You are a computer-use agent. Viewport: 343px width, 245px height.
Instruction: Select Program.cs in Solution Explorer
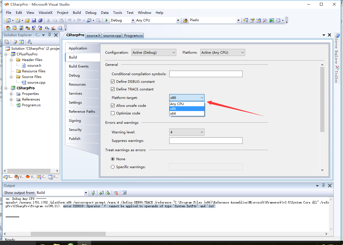click(31, 105)
